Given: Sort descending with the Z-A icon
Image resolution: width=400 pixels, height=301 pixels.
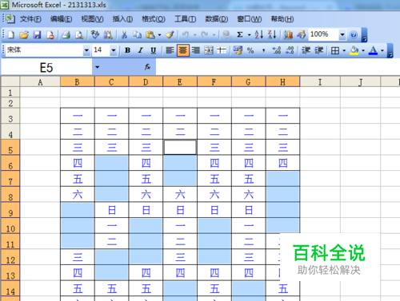Looking at the screenshot, I should click(x=272, y=34).
